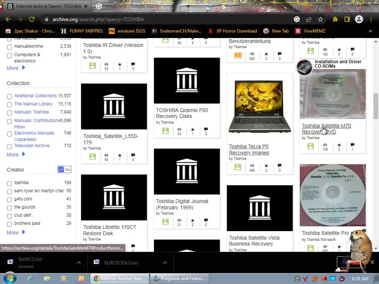Screen dimensions: 379x284
Task: Launch Internet Explorer from the taskbar
Action: (30, 278)
